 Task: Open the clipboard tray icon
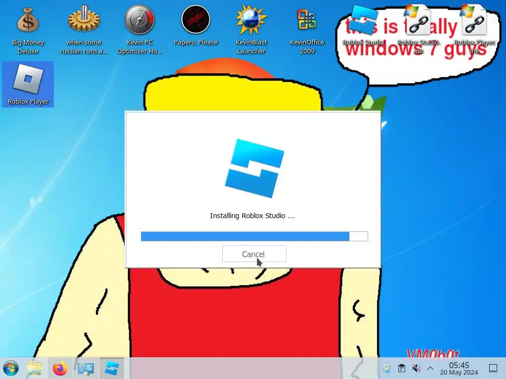click(x=401, y=368)
